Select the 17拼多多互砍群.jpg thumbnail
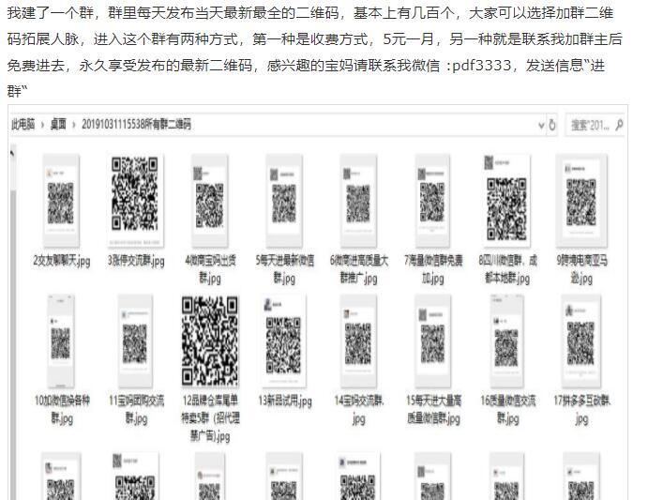 581,341
